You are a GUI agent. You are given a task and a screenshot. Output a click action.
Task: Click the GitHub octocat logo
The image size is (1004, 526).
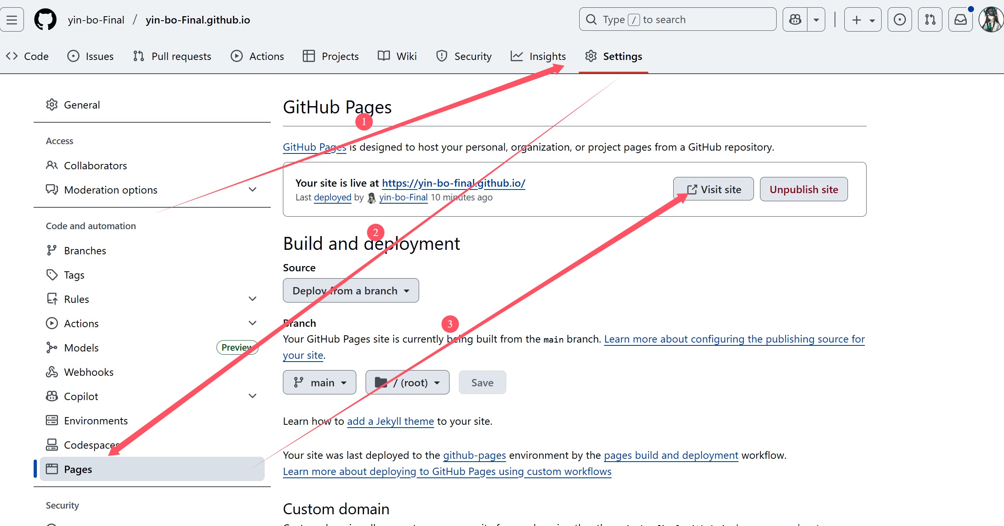point(45,19)
